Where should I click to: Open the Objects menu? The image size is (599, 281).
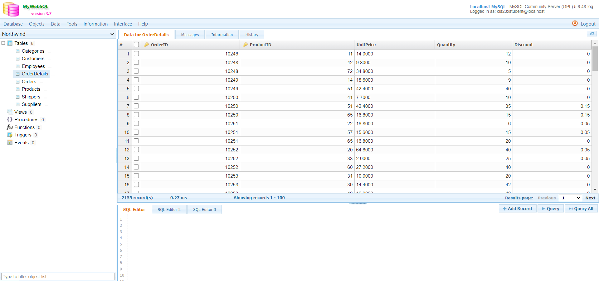pyautogui.click(x=37, y=24)
